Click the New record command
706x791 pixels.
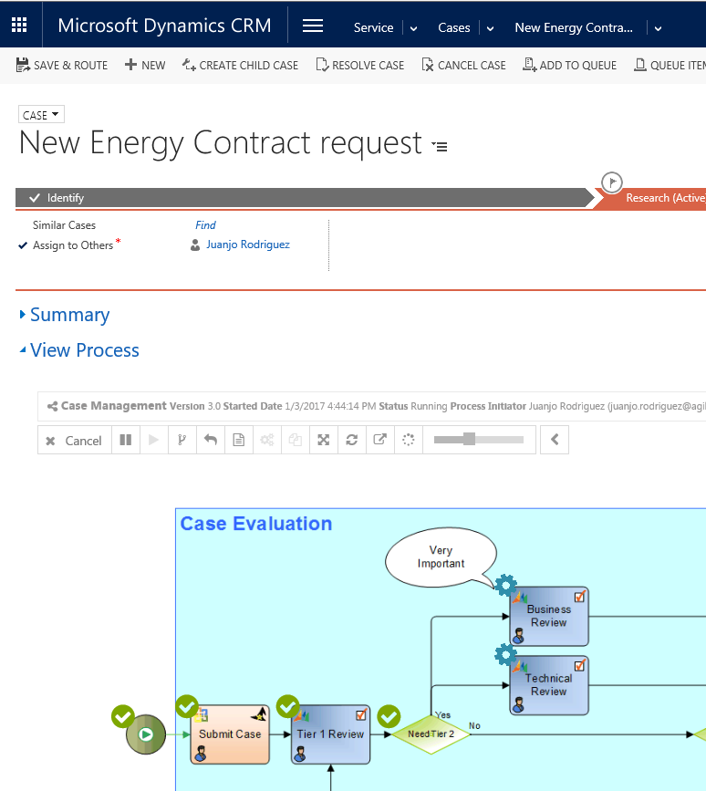coord(145,65)
